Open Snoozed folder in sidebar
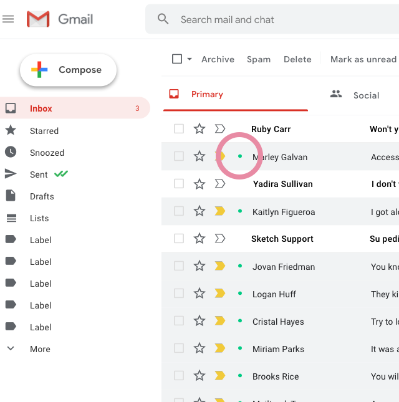 coord(47,153)
